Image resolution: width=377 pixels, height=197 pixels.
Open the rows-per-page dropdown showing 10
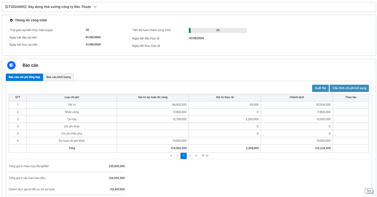coord(205,156)
